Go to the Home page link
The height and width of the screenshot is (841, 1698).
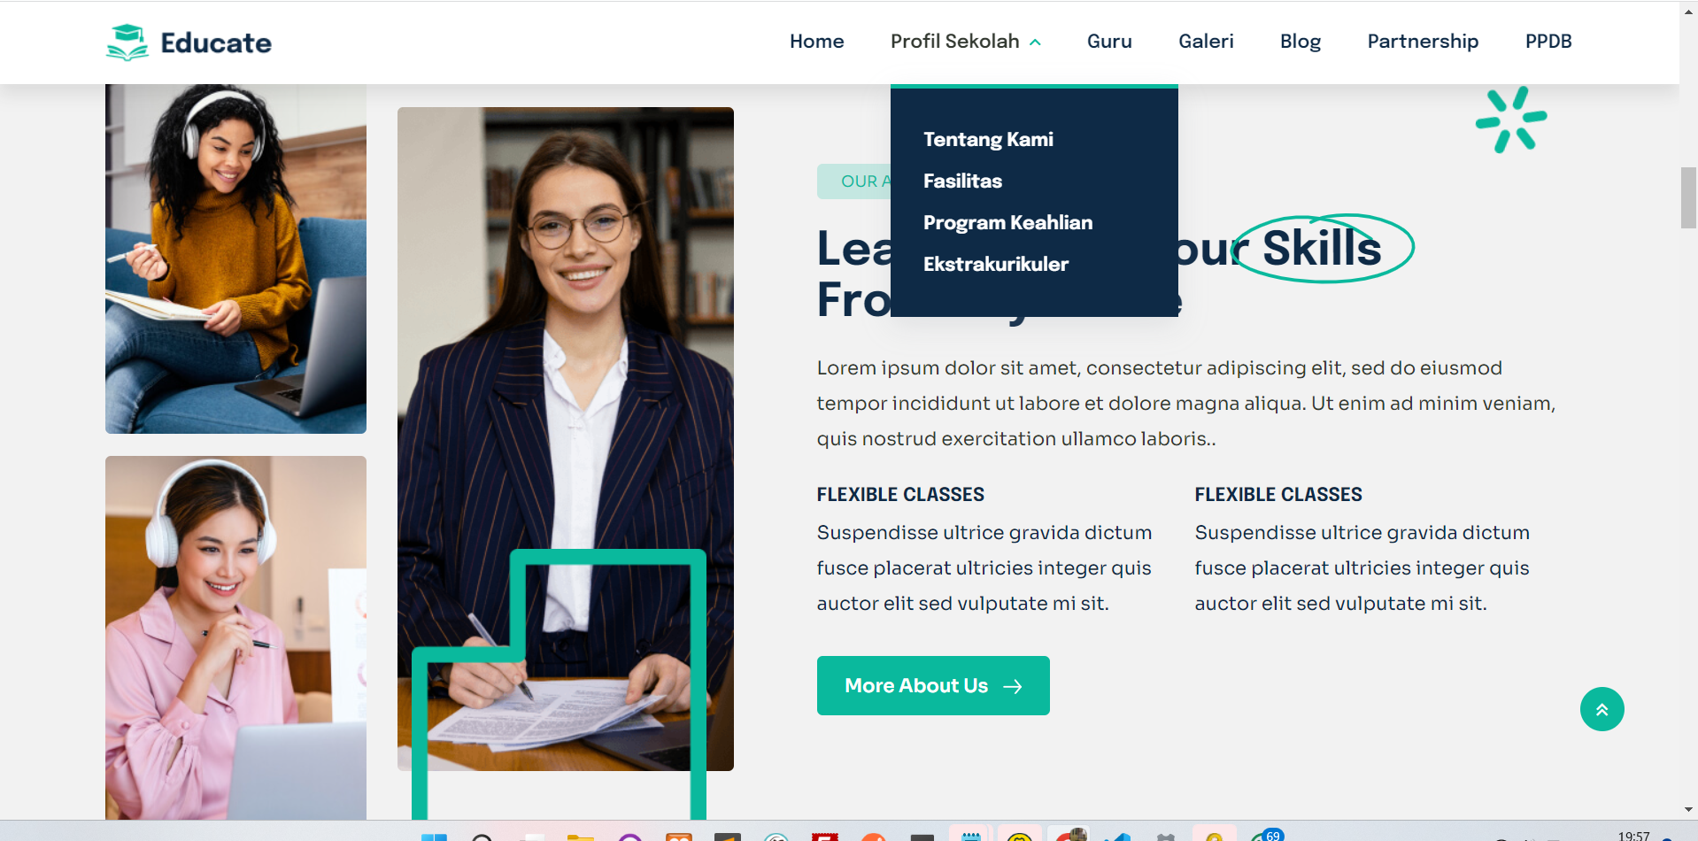816,42
